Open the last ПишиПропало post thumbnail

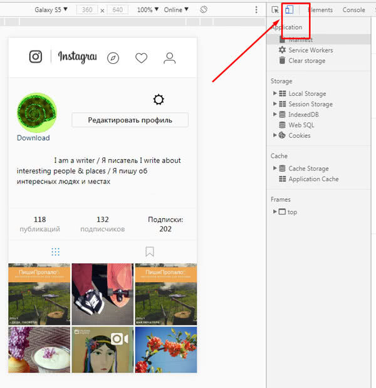[x=166, y=294]
